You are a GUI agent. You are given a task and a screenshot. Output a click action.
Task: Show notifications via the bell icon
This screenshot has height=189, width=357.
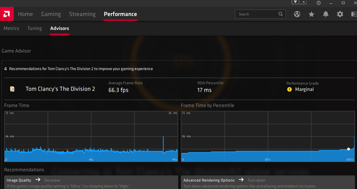326,14
